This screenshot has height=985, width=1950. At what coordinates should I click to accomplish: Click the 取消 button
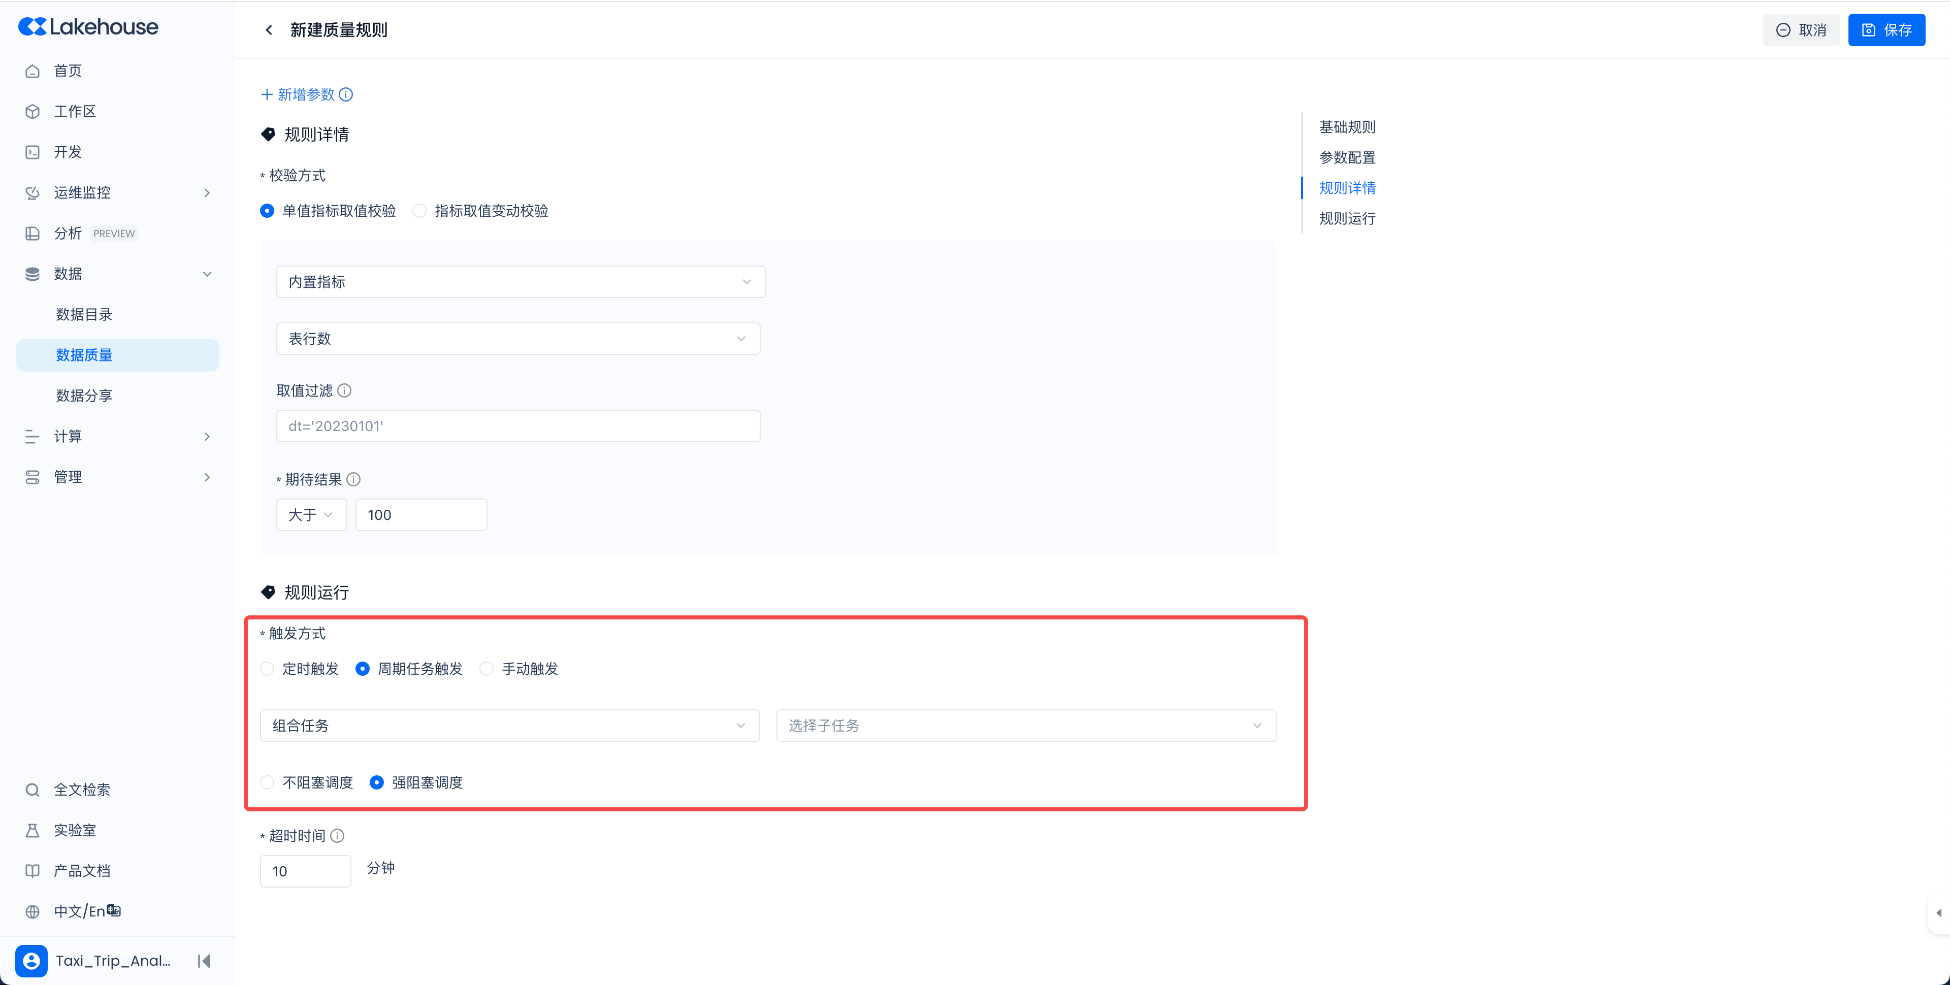pos(1801,30)
